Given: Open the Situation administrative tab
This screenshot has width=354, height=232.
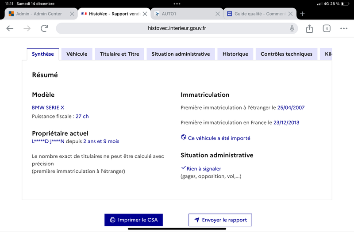Looking at the screenshot, I should point(181,54).
